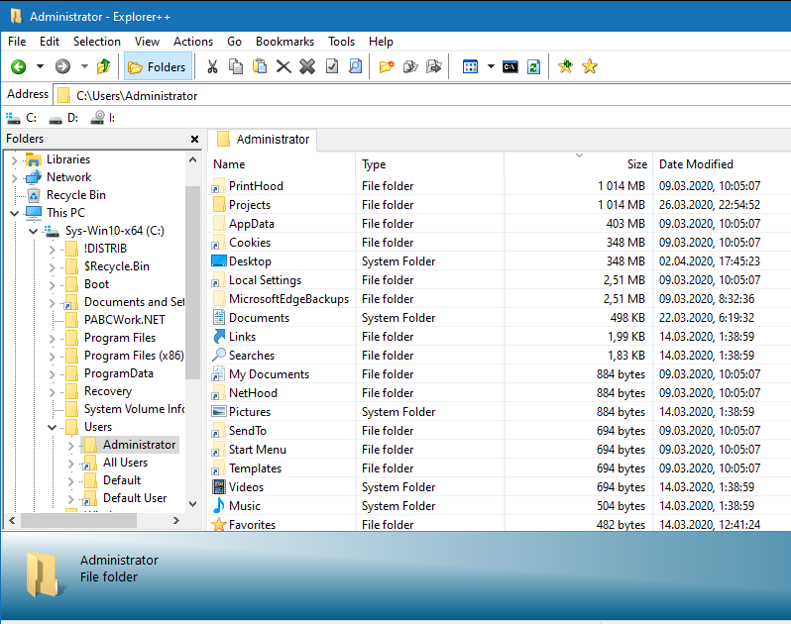Open the File menu
Image resolution: width=791 pixels, height=624 pixels.
[x=17, y=42]
